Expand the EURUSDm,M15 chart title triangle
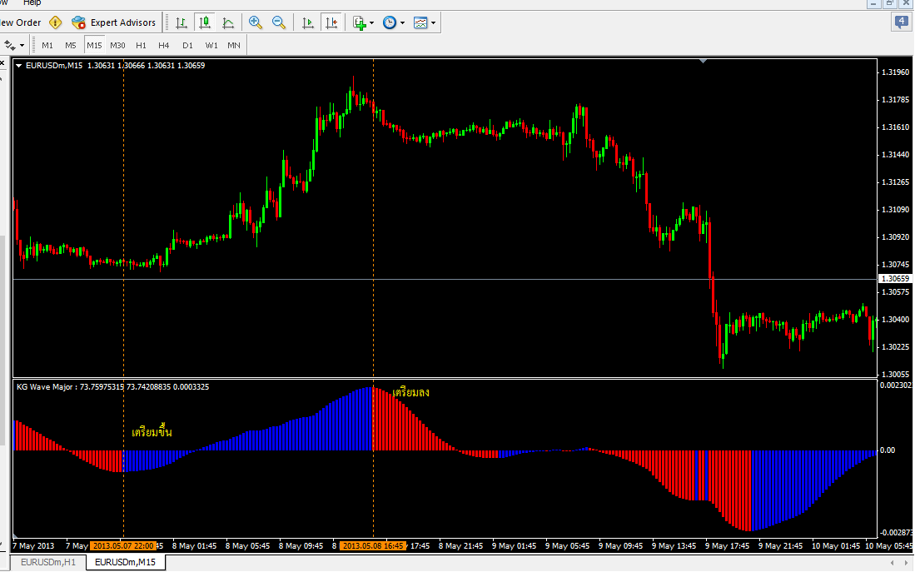 18,66
